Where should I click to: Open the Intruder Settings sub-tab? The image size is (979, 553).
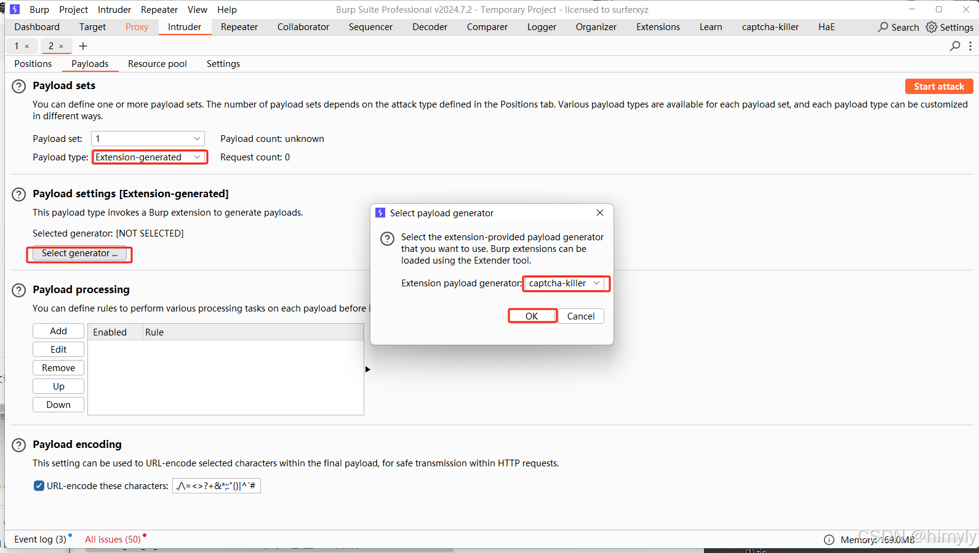coord(223,64)
